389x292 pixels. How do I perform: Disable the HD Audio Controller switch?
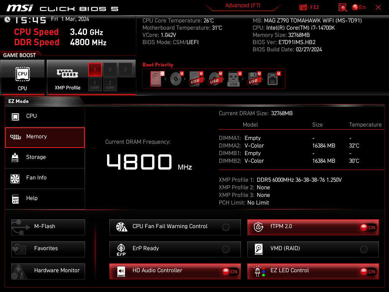[230, 271]
